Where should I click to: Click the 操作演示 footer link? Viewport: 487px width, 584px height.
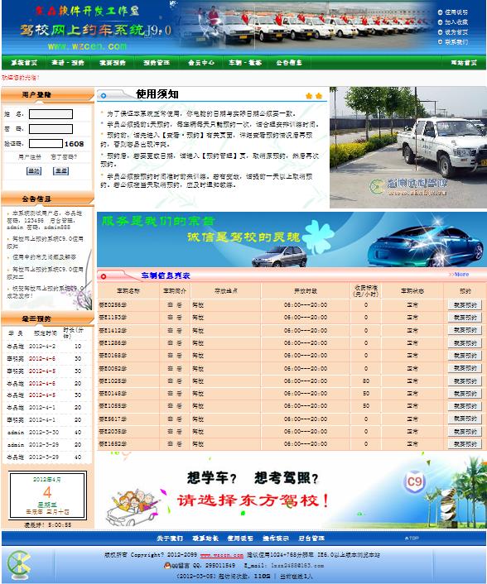pyautogui.click(x=276, y=539)
